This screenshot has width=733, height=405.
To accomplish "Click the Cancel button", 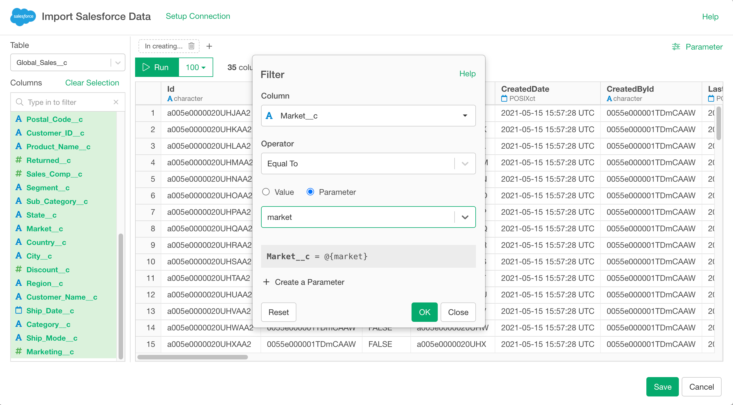I will tap(701, 387).
